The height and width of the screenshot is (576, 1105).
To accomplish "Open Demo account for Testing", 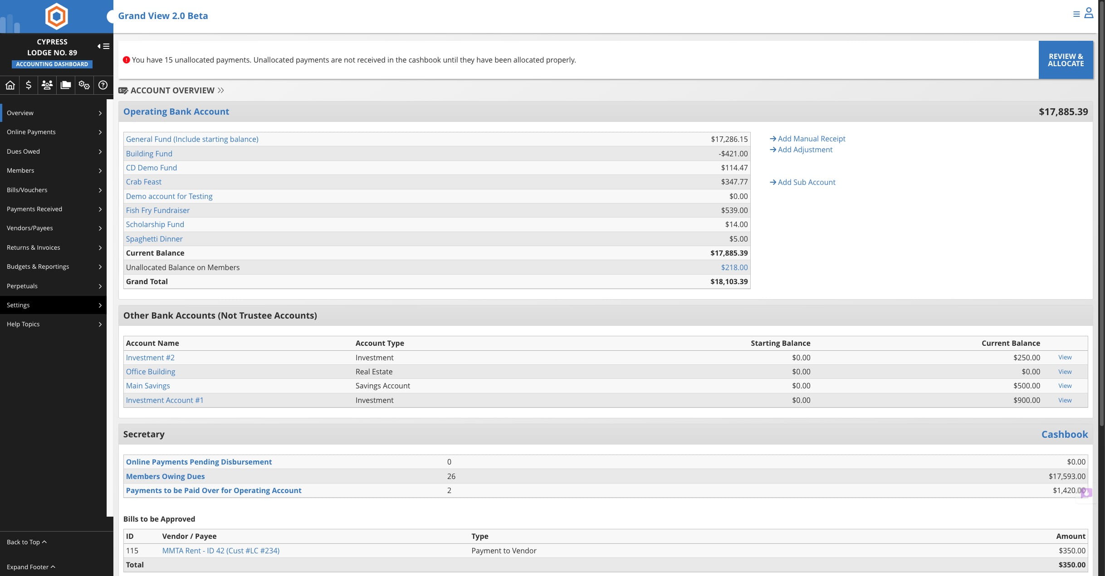I will click(169, 196).
